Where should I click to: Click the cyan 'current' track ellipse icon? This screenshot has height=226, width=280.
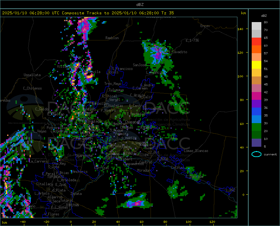click(x=256, y=154)
